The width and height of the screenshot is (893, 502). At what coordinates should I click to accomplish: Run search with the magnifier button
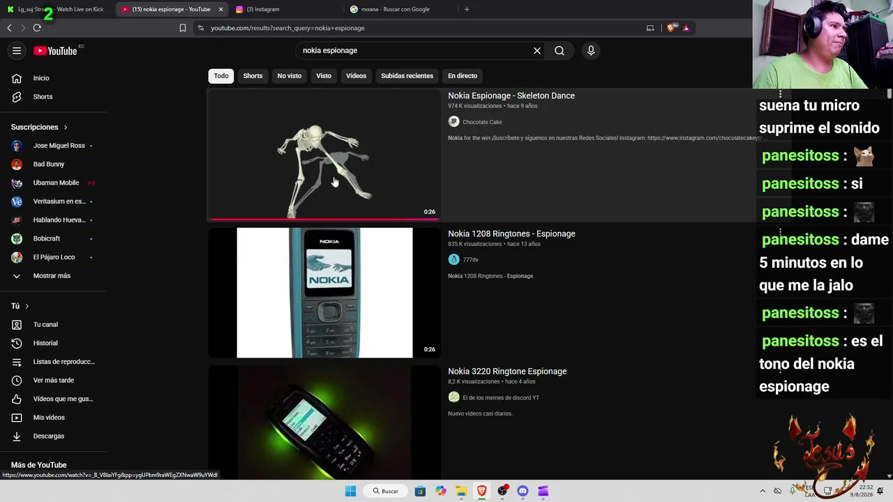[560, 50]
